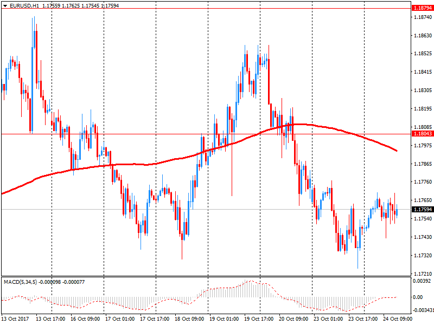Screen dimensions: 434x325
Task: Click the 1.18195 price scale value
Action: click(423, 109)
